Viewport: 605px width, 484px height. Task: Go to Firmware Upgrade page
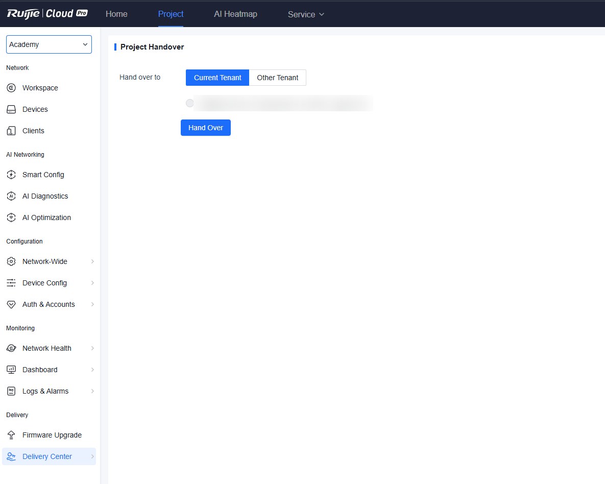[49, 435]
